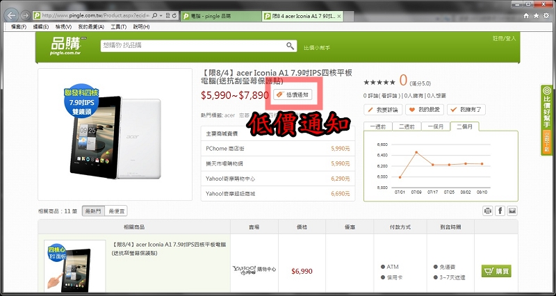Click the Yahoo!奇摩購物中心 price row
The height and width of the screenshot is (296, 556).
277,179
